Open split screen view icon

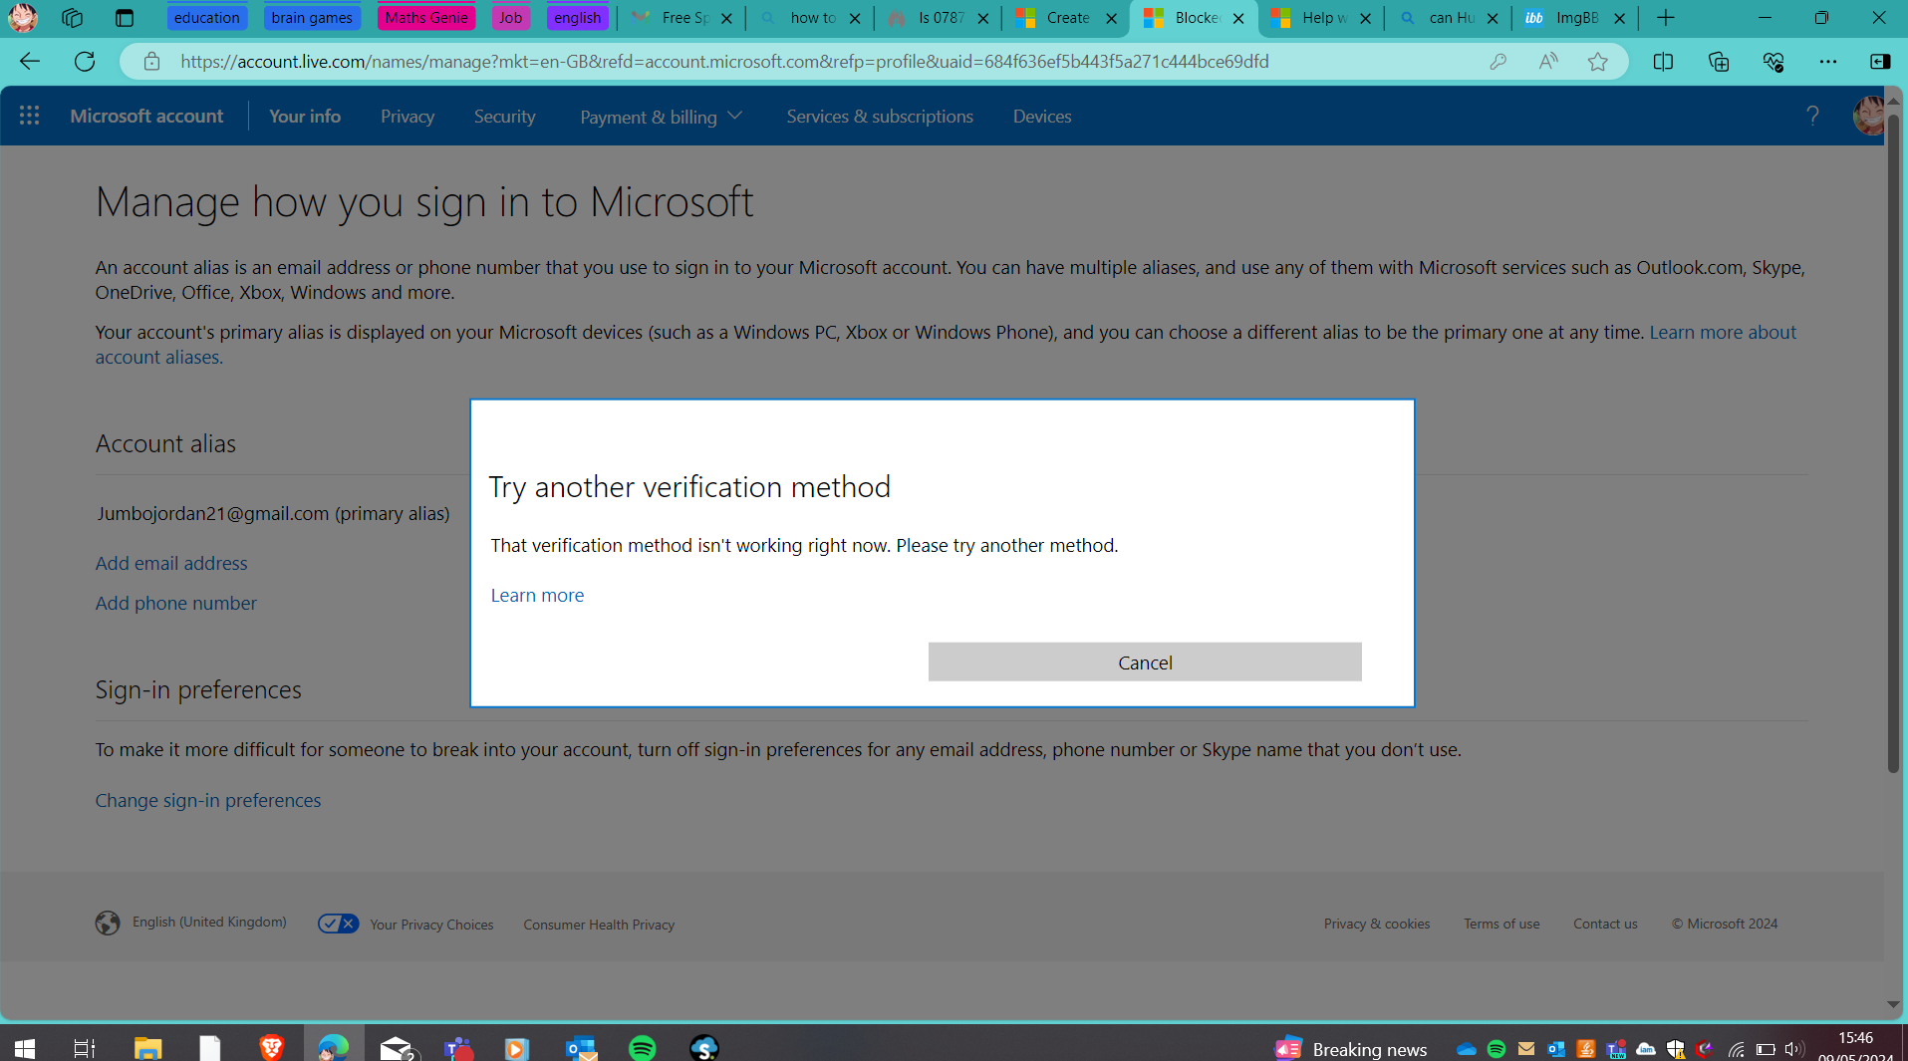click(x=1663, y=62)
